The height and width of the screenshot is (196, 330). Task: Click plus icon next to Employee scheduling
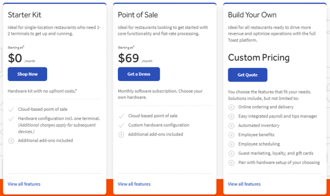pyautogui.click(x=231, y=144)
